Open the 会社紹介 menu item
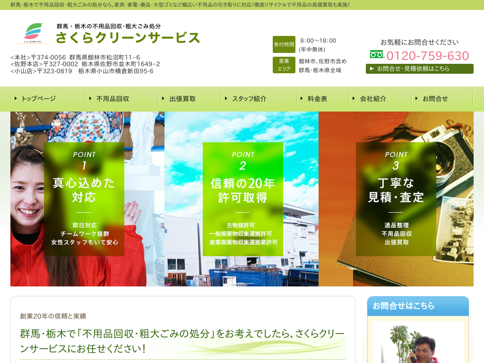The height and width of the screenshot is (363, 484). [x=373, y=99]
